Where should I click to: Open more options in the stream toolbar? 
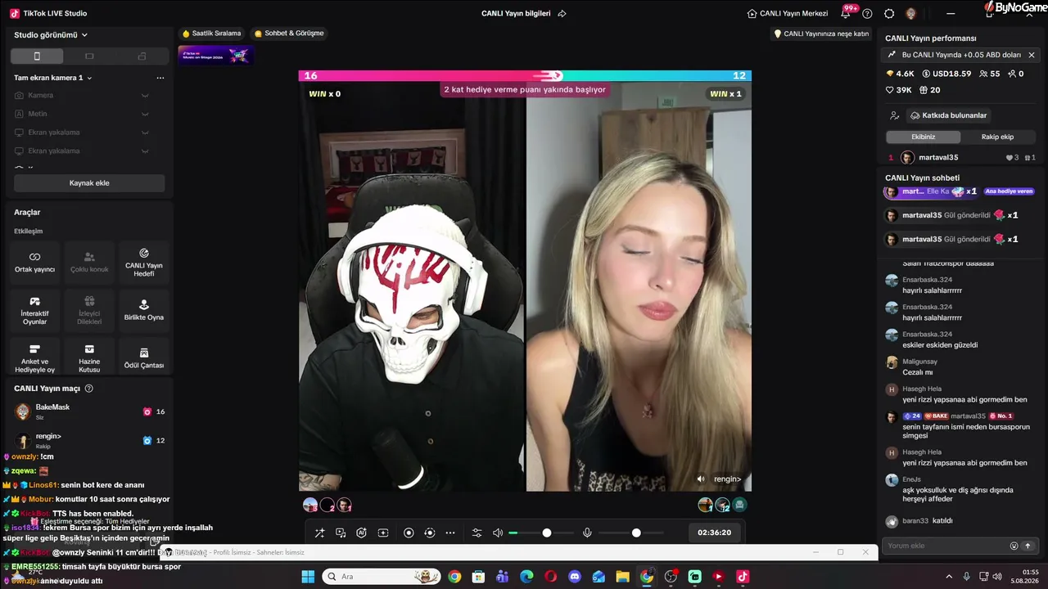(x=450, y=533)
